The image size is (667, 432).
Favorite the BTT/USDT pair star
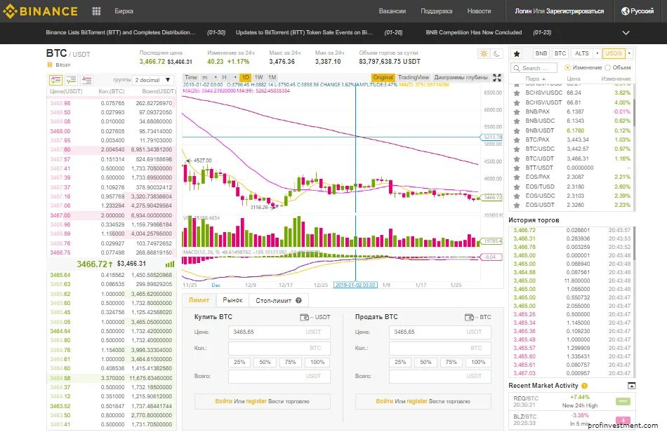coord(517,168)
